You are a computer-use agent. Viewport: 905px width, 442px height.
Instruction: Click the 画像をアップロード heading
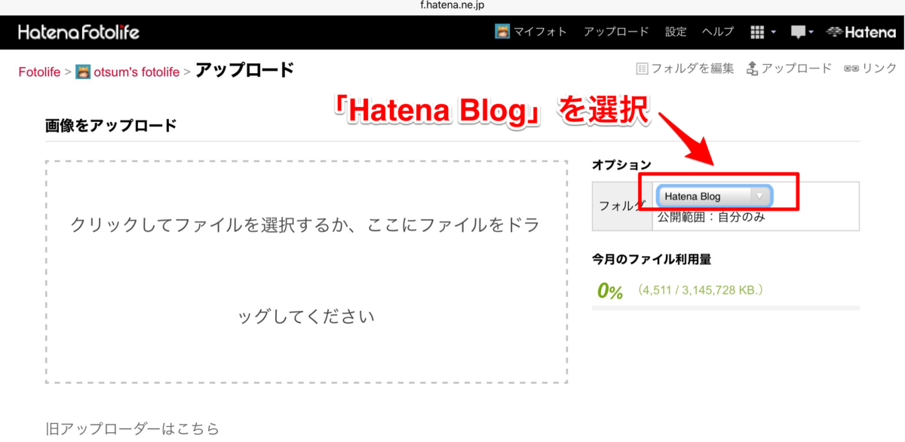[x=111, y=126]
